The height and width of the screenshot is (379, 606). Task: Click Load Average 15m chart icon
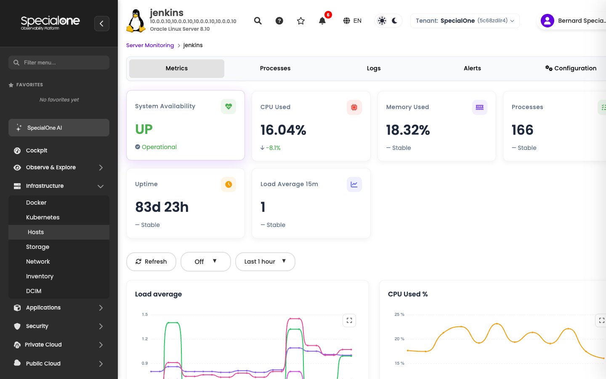(x=354, y=184)
